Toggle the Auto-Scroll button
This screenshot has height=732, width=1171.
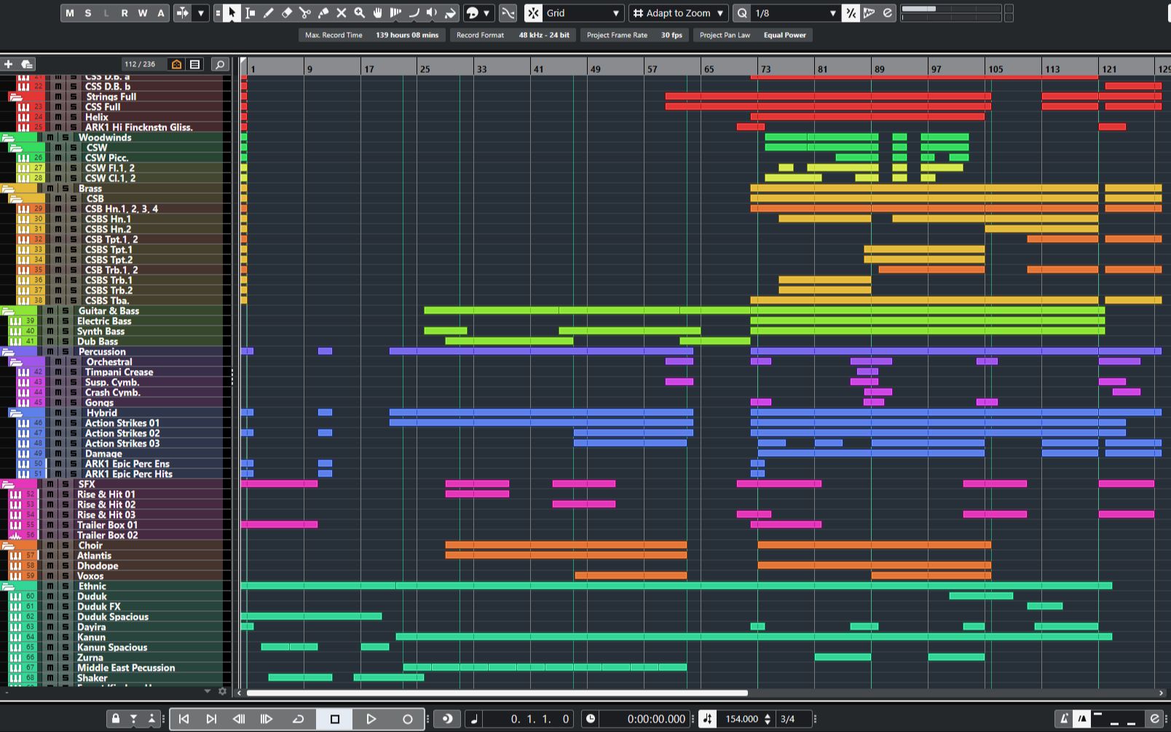click(182, 13)
